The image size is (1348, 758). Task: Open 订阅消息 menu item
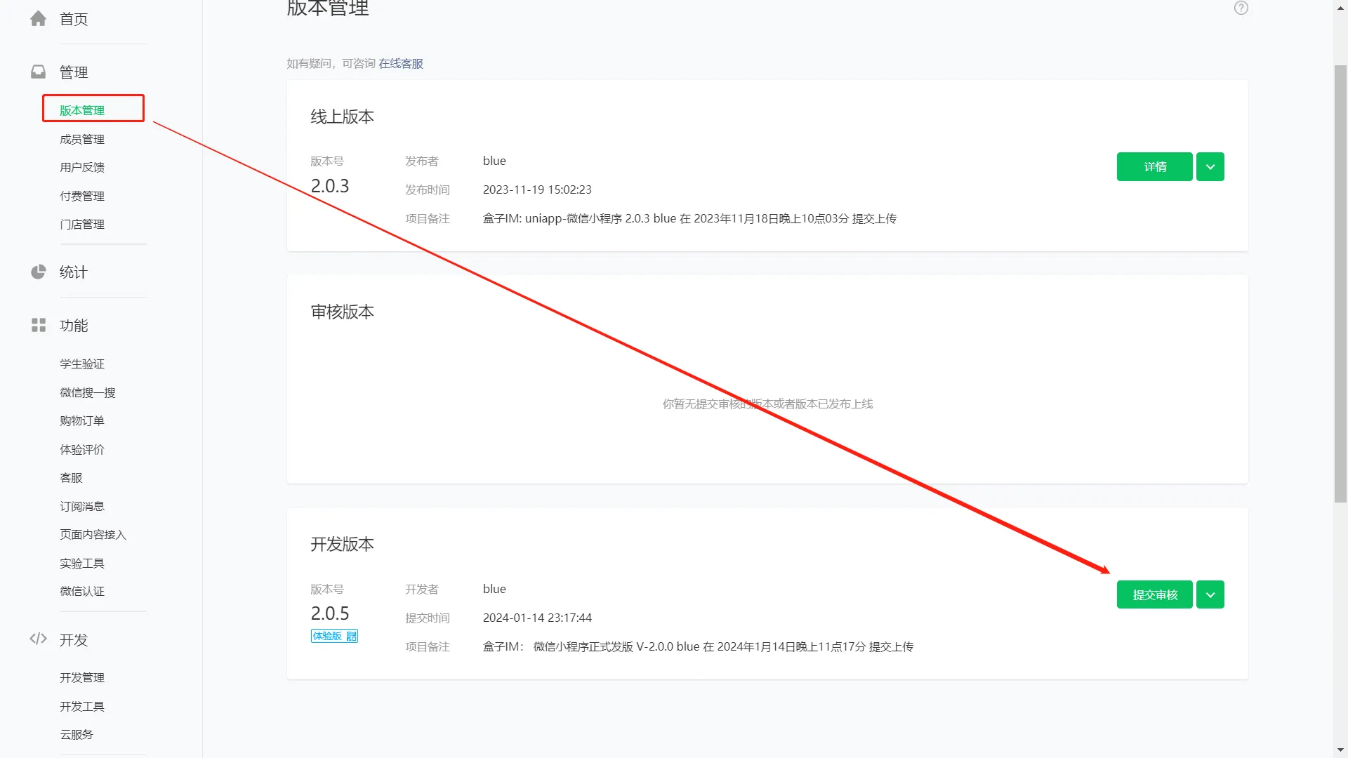pyautogui.click(x=82, y=506)
